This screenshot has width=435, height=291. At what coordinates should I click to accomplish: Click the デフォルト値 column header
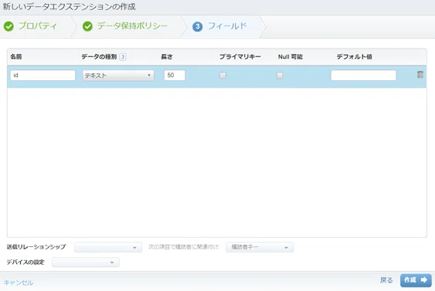355,57
